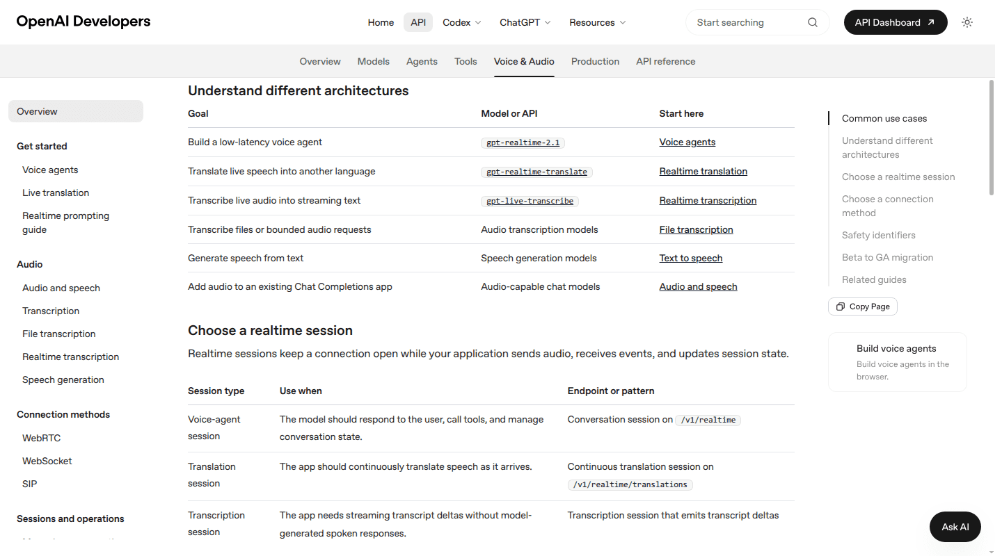
Task: Click the page vertical scrollbar thumb
Action: [x=992, y=138]
